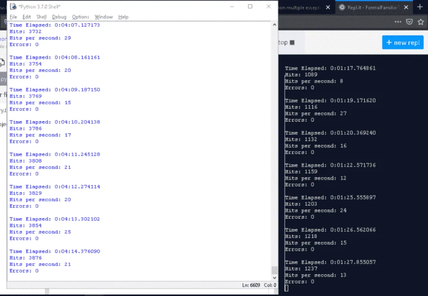The width and height of the screenshot is (428, 296).
Task: Switch to the Repl.it browser tab
Action: [373, 8]
